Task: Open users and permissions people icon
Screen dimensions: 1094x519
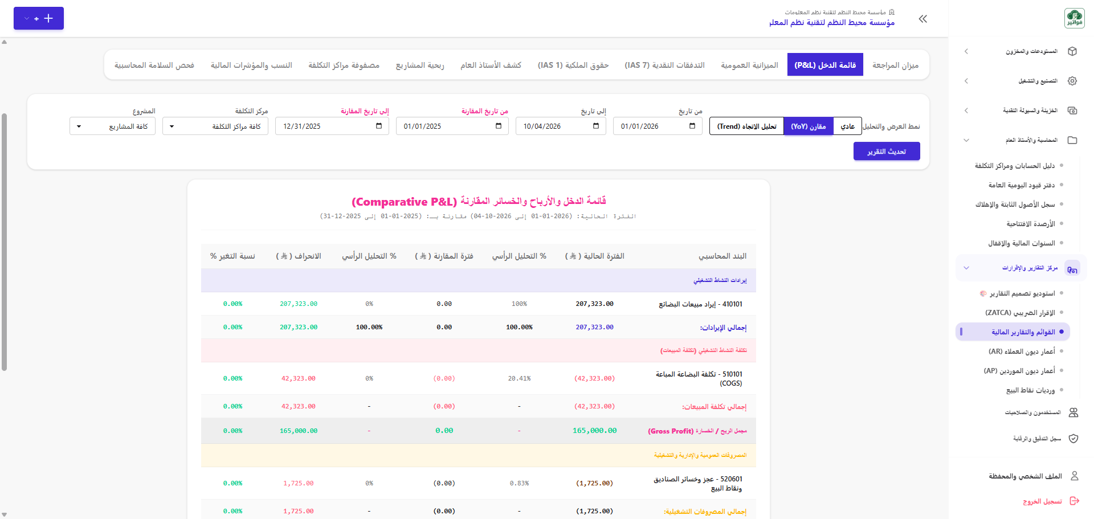Action: tap(1073, 412)
